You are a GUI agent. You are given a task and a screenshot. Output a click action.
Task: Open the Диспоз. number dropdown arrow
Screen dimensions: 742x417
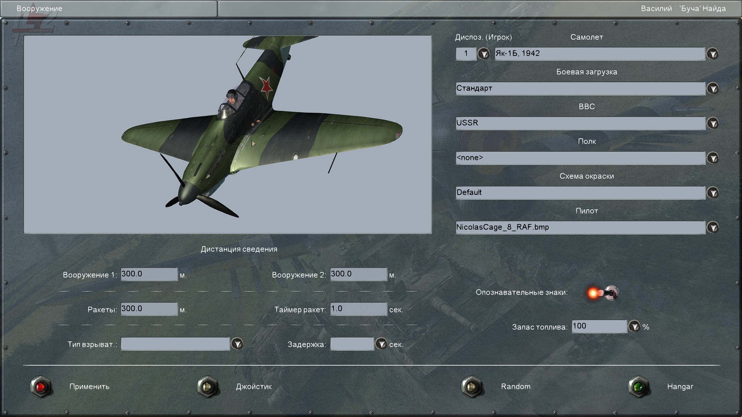pyautogui.click(x=483, y=54)
